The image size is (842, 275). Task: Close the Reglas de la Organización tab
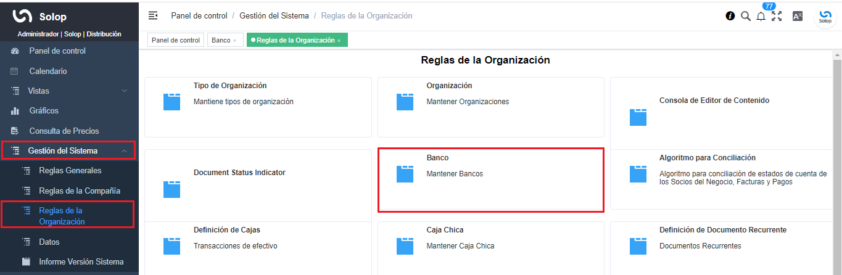339,41
